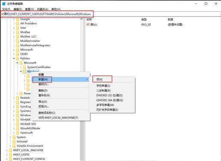This screenshot has height=161, width=221.
Task: Click the System folder icon
Action: point(14,137)
